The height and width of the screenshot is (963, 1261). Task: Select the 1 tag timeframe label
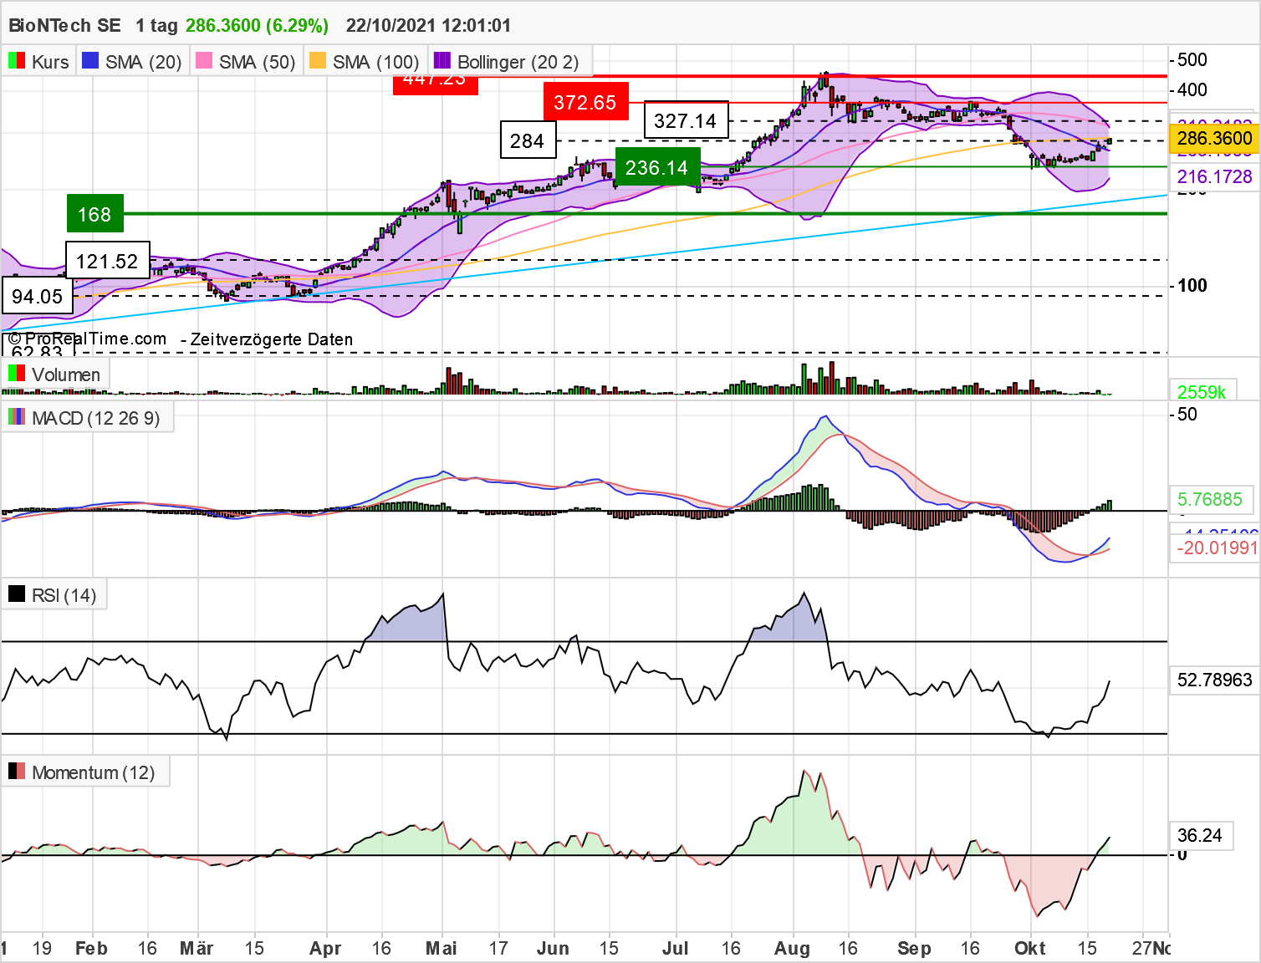[155, 25]
